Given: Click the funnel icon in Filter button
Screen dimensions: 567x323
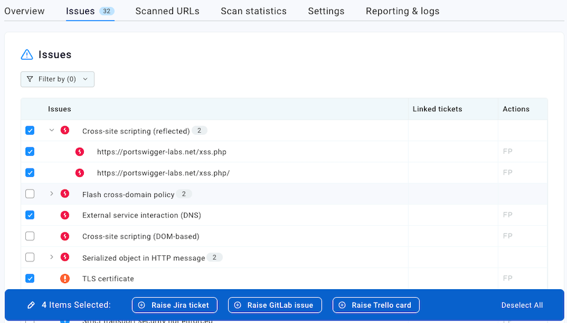Looking at the screenshot, I should 30,79.
